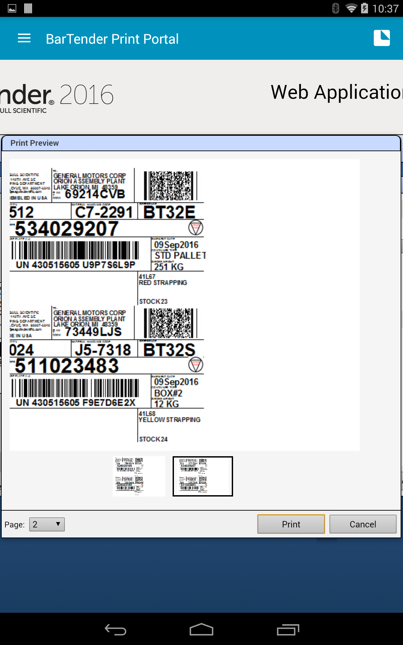Image resolution: width=403 pixels, height=645 pixels.
Task: Tap the battery charging status icon
Action: point(364,8)
